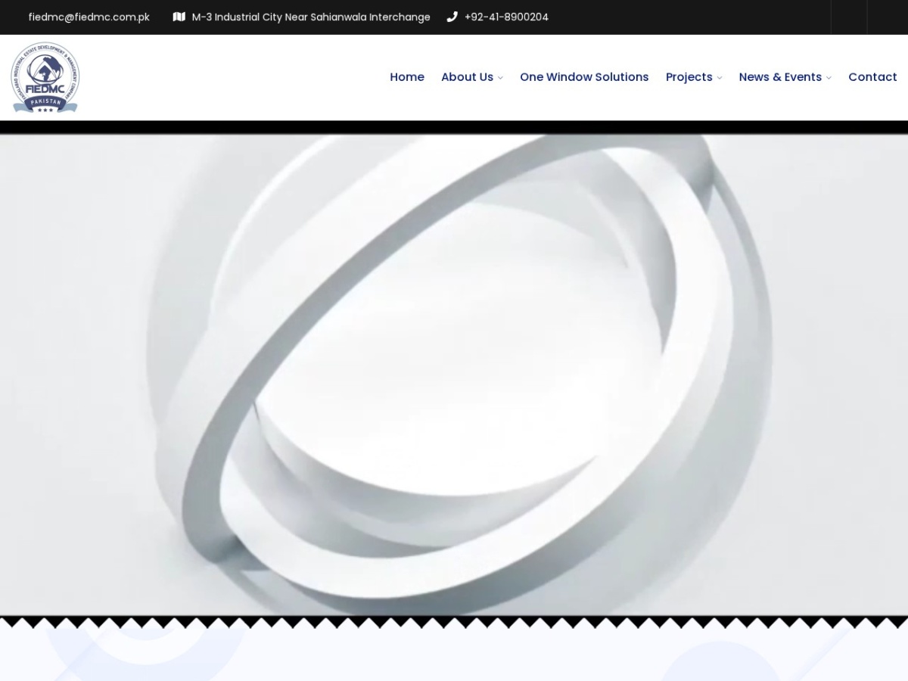Go to One Window Solutions page

click(584, 77)
